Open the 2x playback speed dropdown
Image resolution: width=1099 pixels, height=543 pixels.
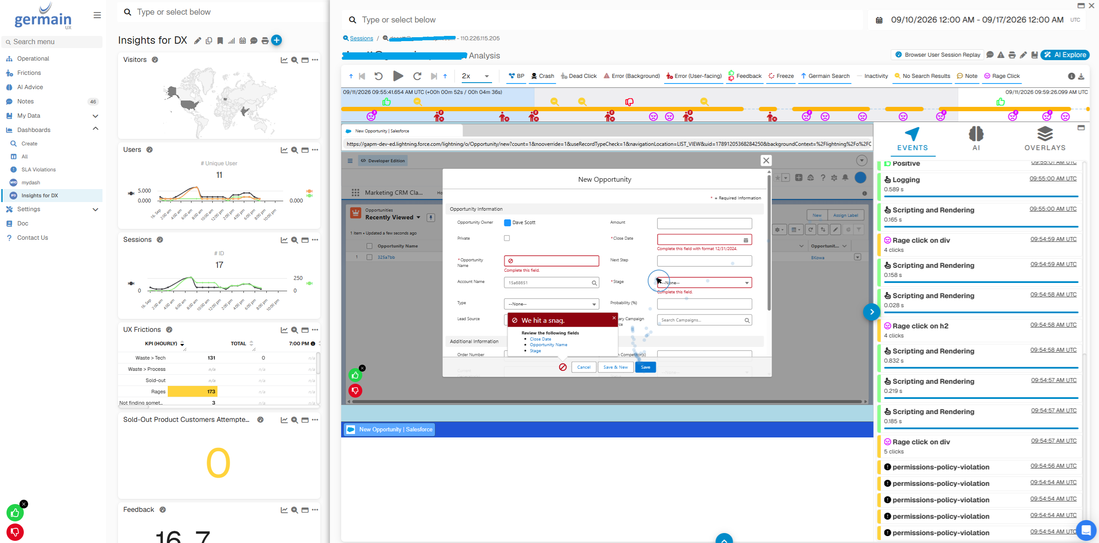[476, 76]
